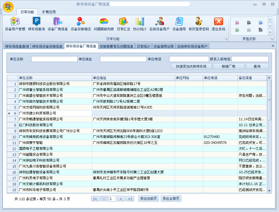Apply the green interface skin
Image resolution: width=279 pixels, height=212 pixels.
[237, 30]
